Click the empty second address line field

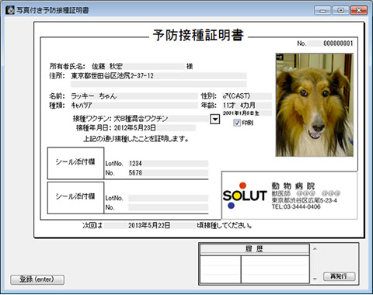[x=159, y=84]
